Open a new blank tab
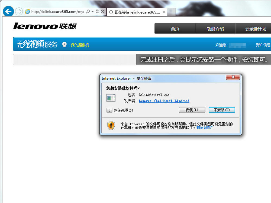271x203 pixels. tap(172, 12)
